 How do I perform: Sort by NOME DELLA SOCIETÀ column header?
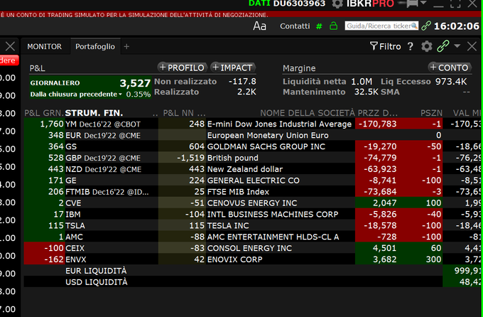click(x=308, y=113)
